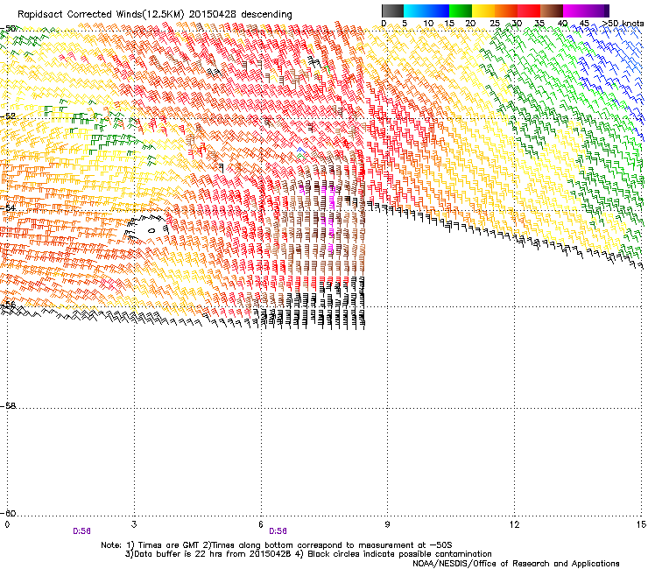
Task: Click the 'Data buffer is 22 hrs' note
Action: click(x=208, y=554)
